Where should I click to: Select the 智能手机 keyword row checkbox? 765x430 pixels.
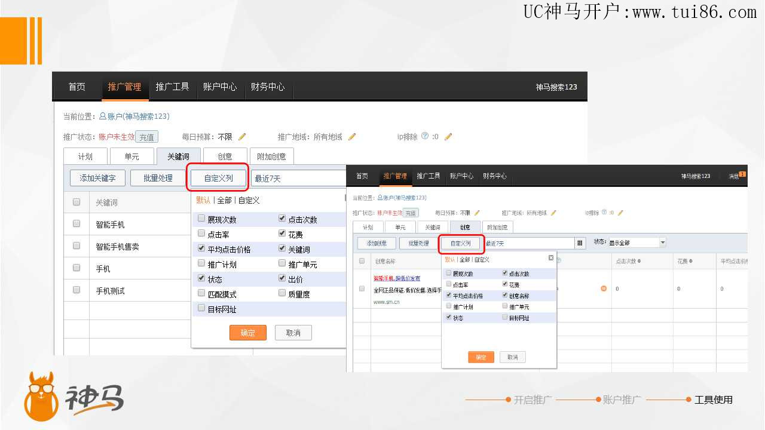[x=76, y=224]
